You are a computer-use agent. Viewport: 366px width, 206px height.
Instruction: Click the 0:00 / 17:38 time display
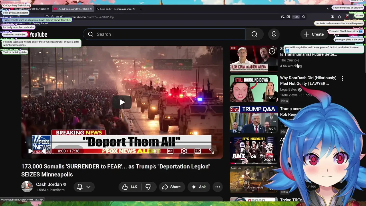tap(69, 151)
